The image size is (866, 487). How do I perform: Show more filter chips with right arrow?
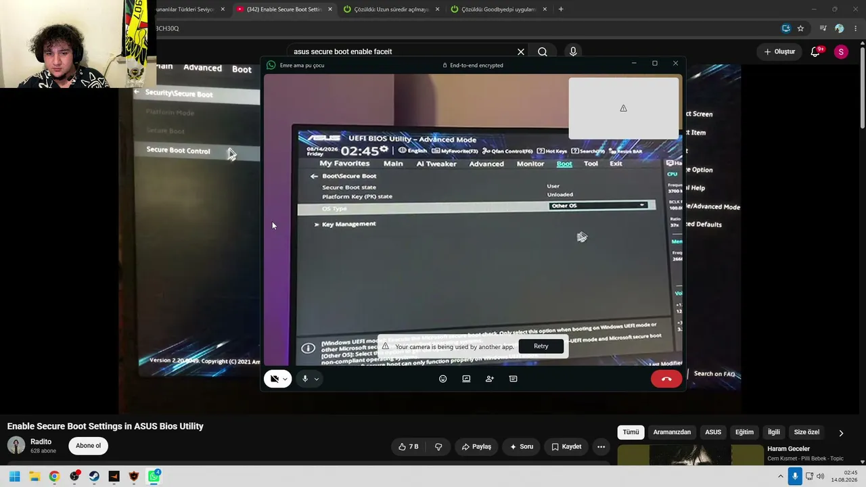coord(841,433)
